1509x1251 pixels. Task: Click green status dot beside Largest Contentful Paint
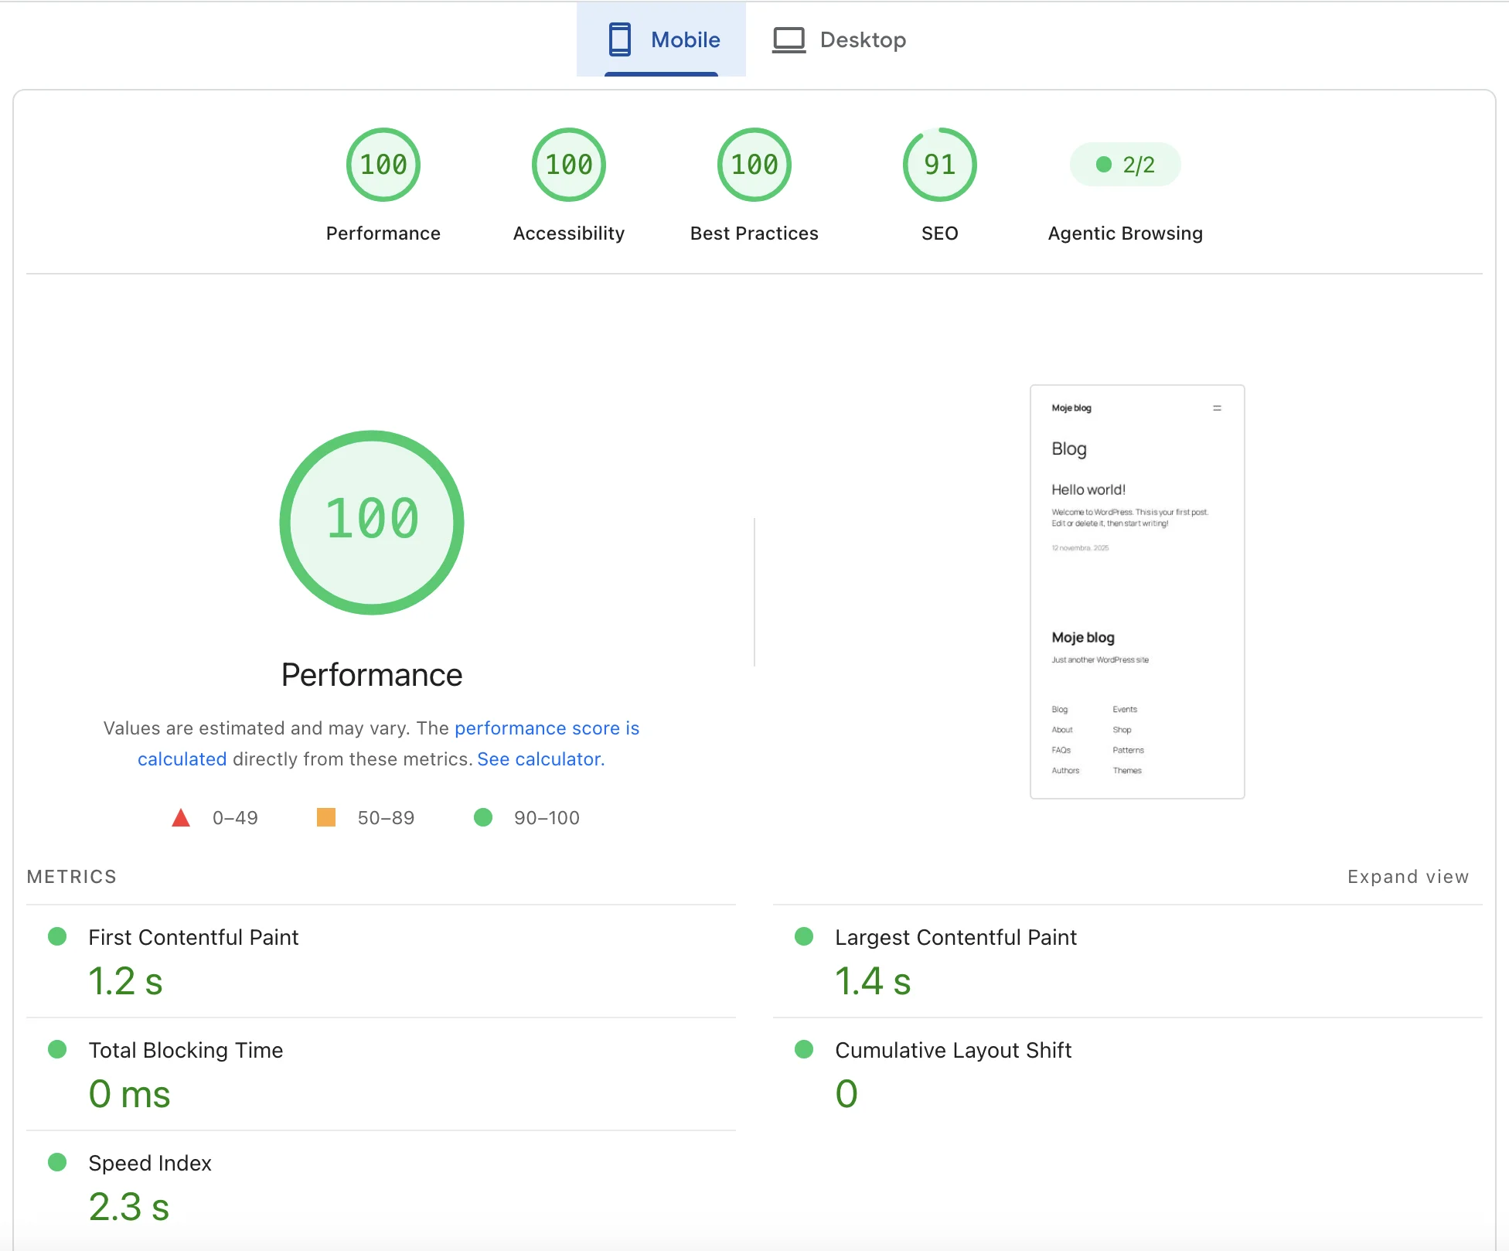tap(804, 936)
